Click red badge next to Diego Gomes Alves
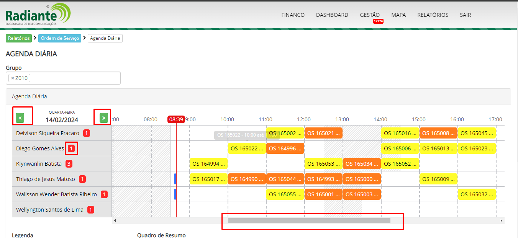518x238 pixels. 71,148
